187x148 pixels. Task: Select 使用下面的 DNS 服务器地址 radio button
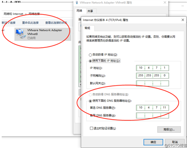[90, 101]
